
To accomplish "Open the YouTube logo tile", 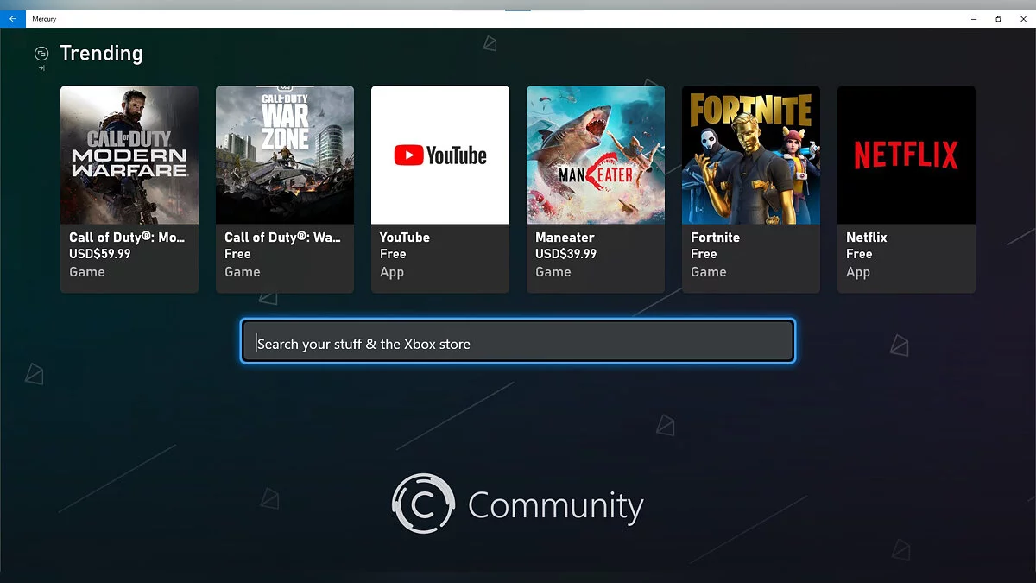I will pyautogui.click(x=440, y=155).
